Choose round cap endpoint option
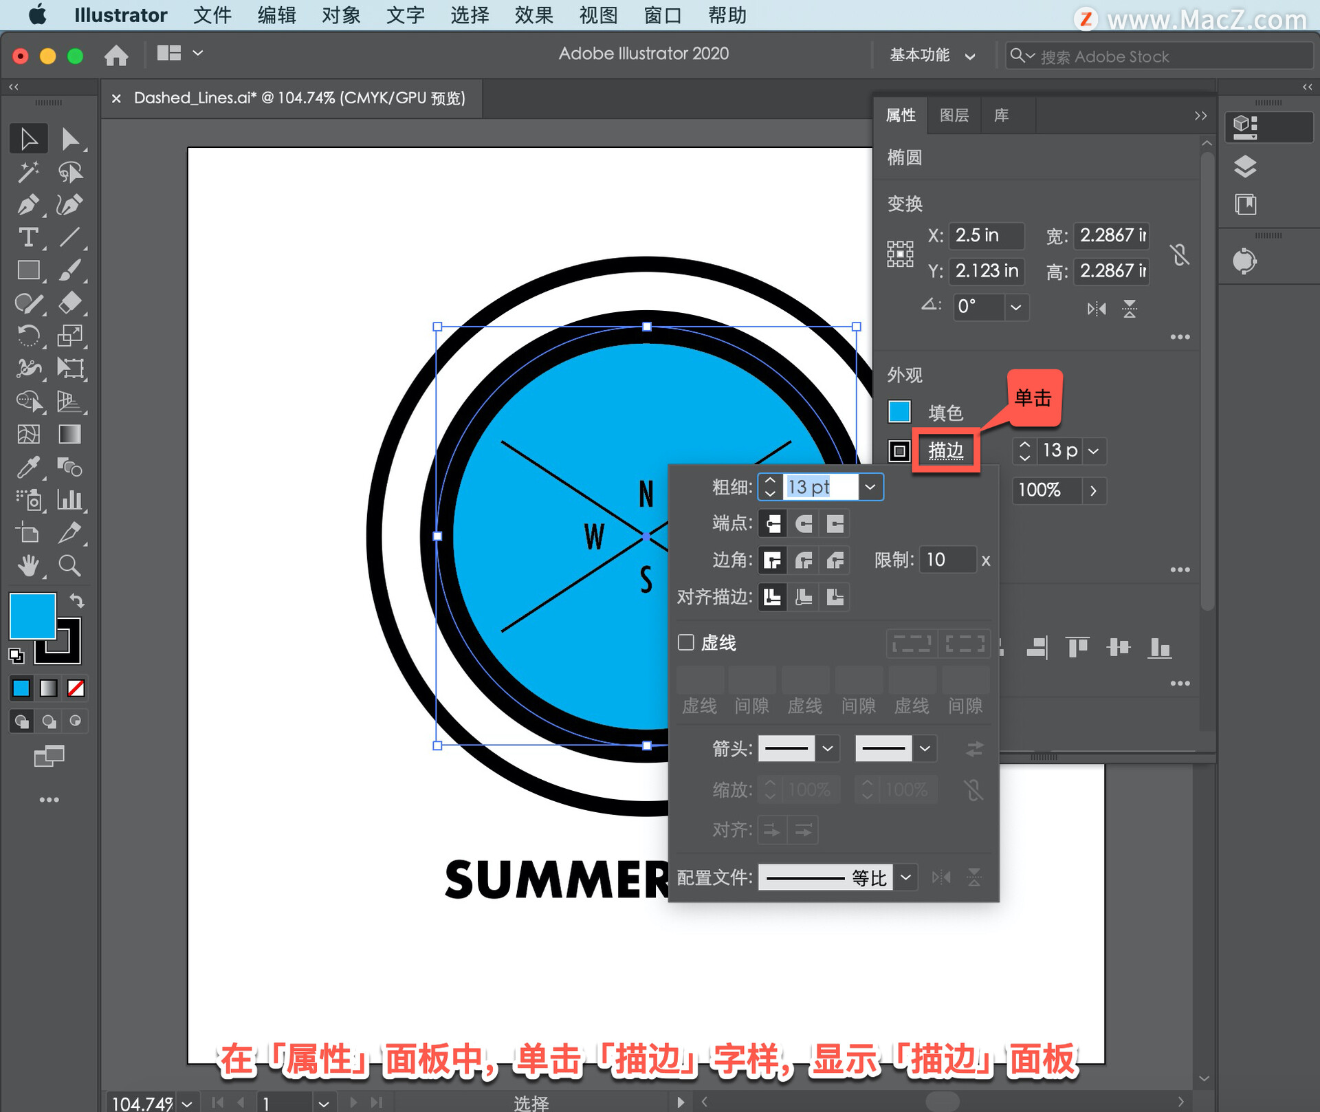The height and width of the screenshot is (1112, 1320). tap(804, 524)
